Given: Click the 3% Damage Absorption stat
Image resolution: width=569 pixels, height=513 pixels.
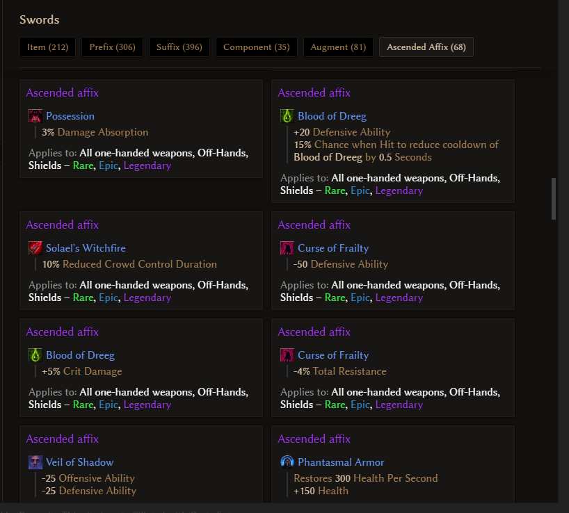Looking at the screenshot, I should [x=95, y=132].
